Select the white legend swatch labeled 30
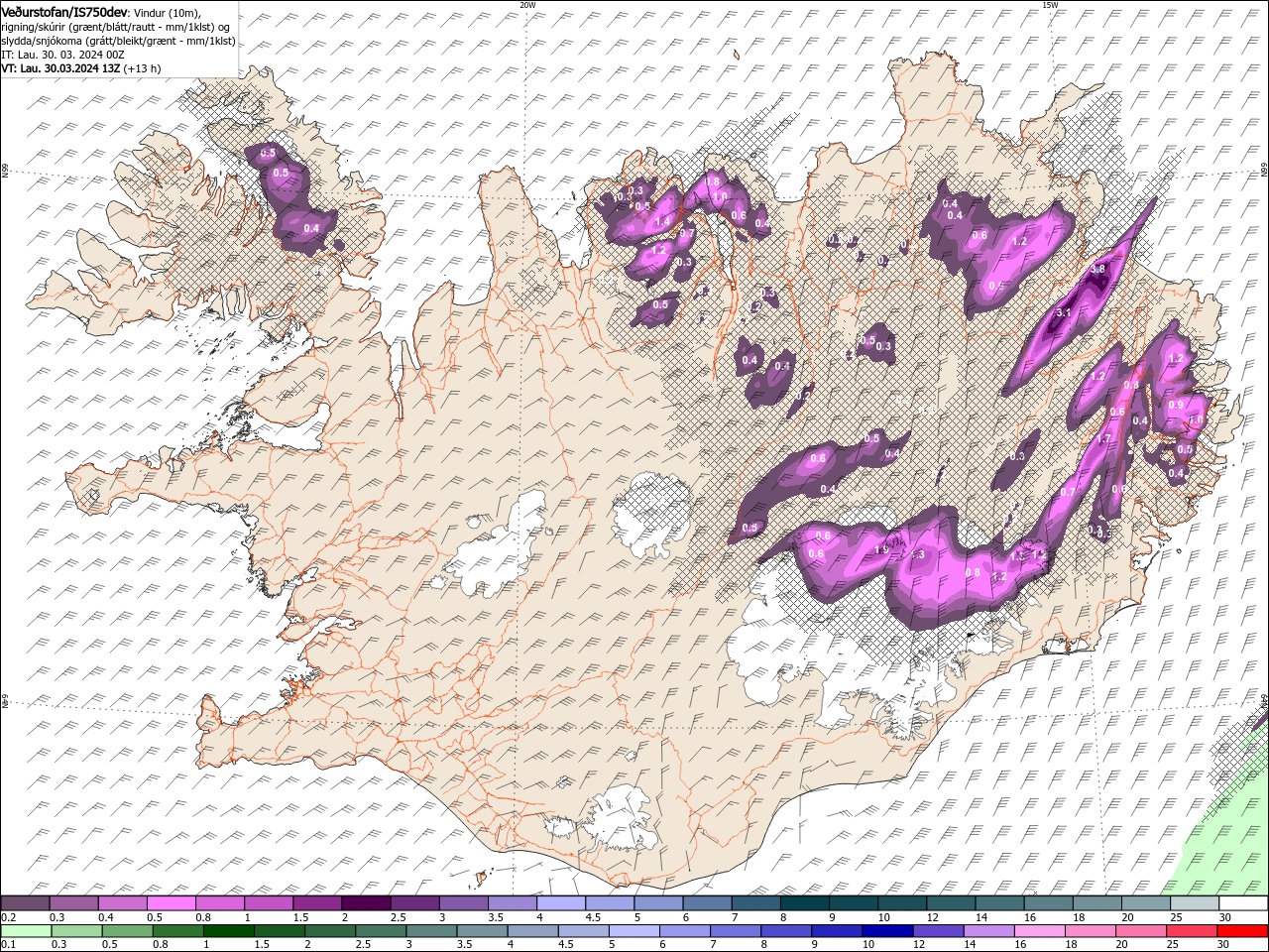Screen dimensions: 1269x952 pos(1243,902)
